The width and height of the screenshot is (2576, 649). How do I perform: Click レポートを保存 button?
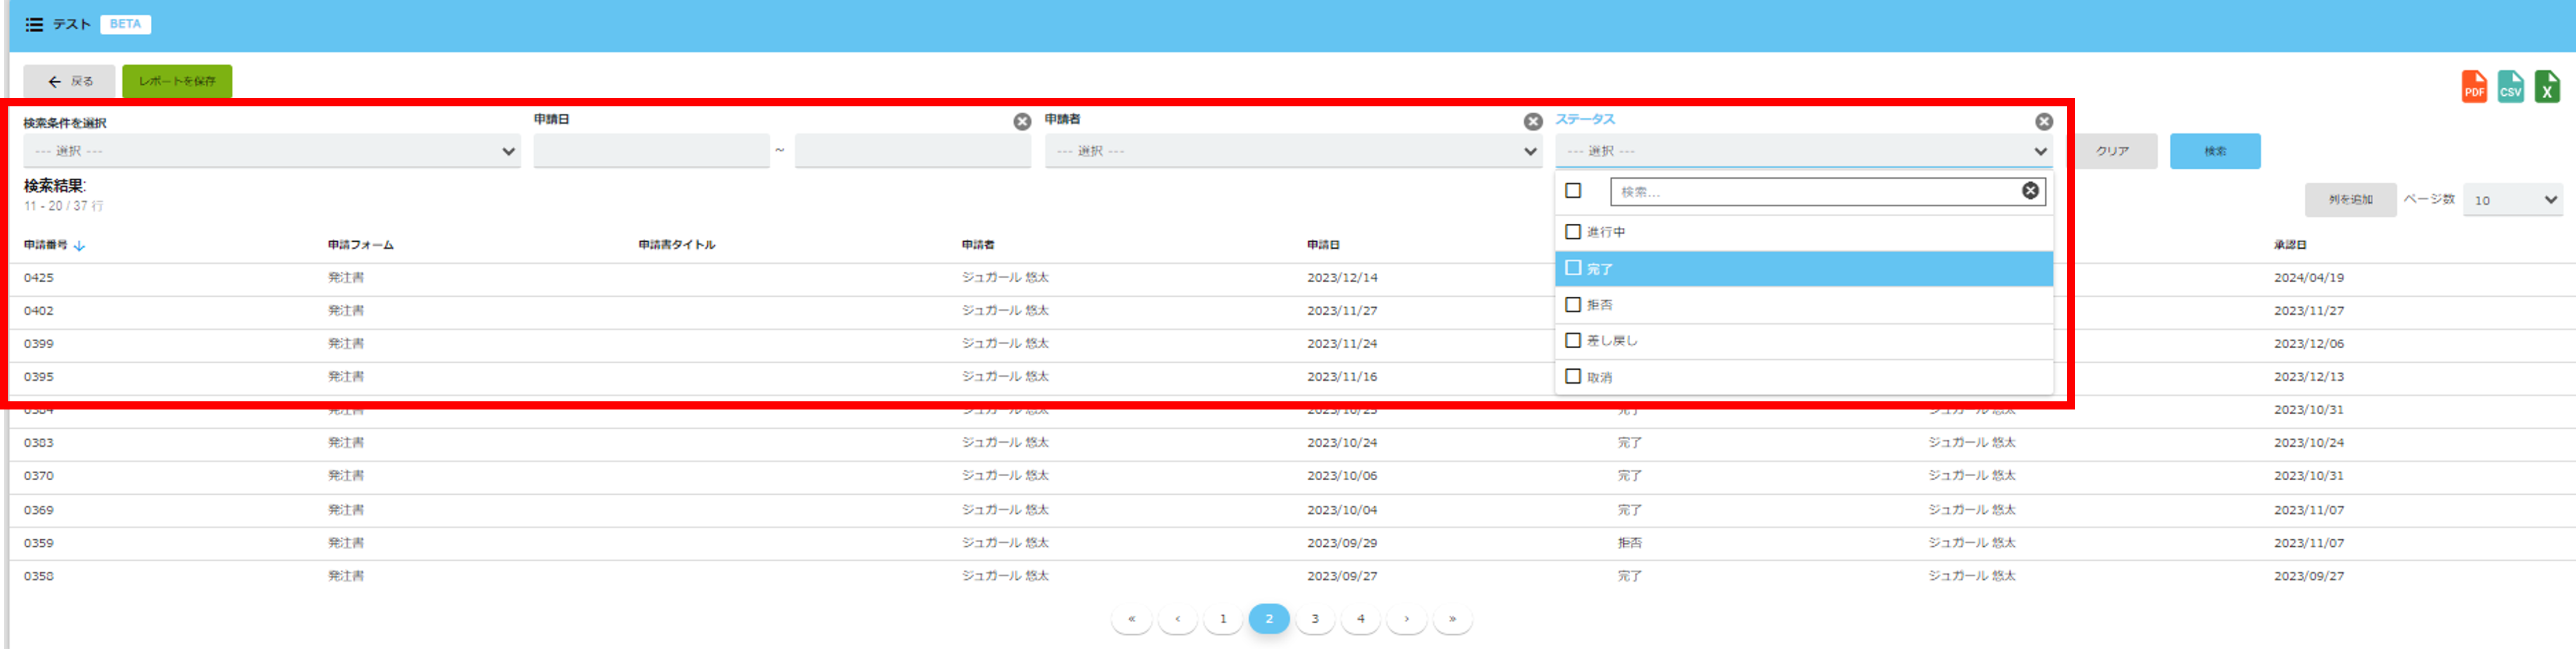point(177,81)
